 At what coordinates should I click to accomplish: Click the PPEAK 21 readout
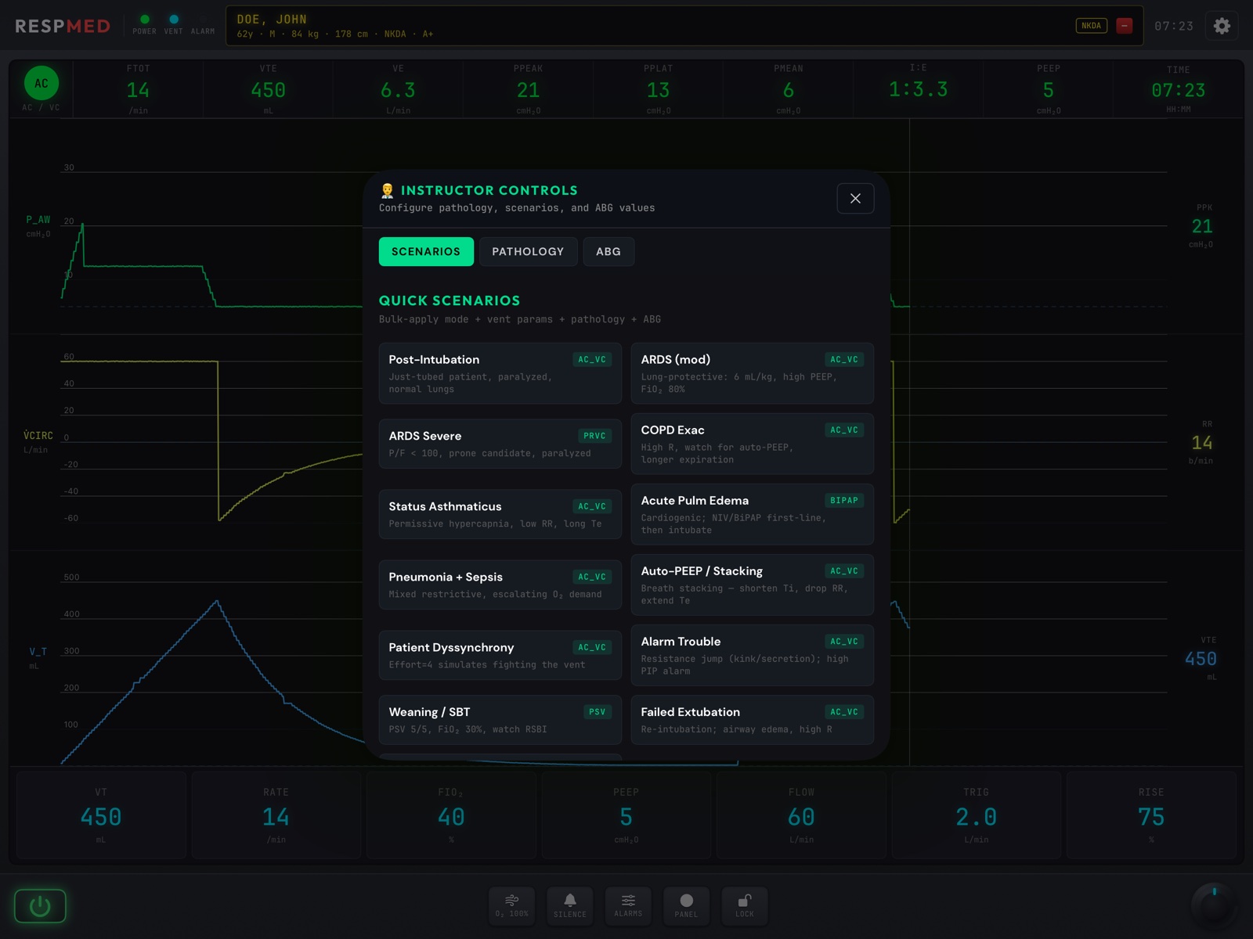528,89
